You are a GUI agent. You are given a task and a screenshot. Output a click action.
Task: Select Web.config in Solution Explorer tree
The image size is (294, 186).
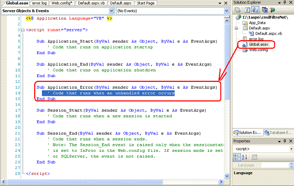(258, 50)
